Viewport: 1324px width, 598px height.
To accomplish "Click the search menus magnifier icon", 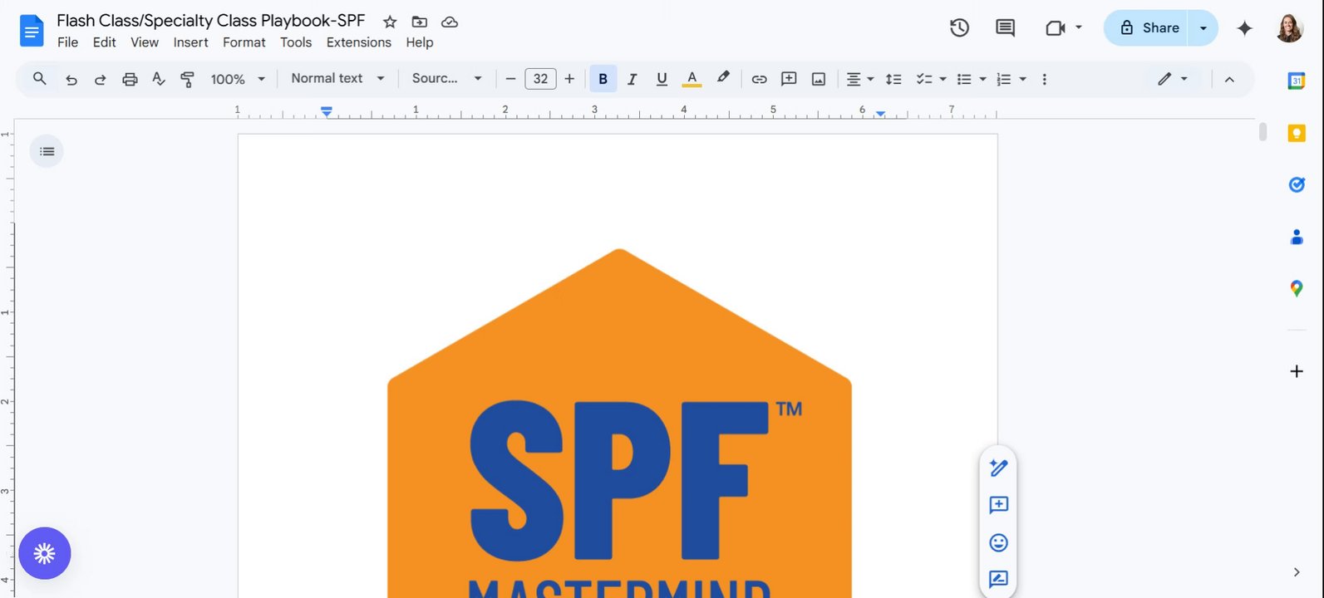I will pyautogui.click(x=39, y=79).
